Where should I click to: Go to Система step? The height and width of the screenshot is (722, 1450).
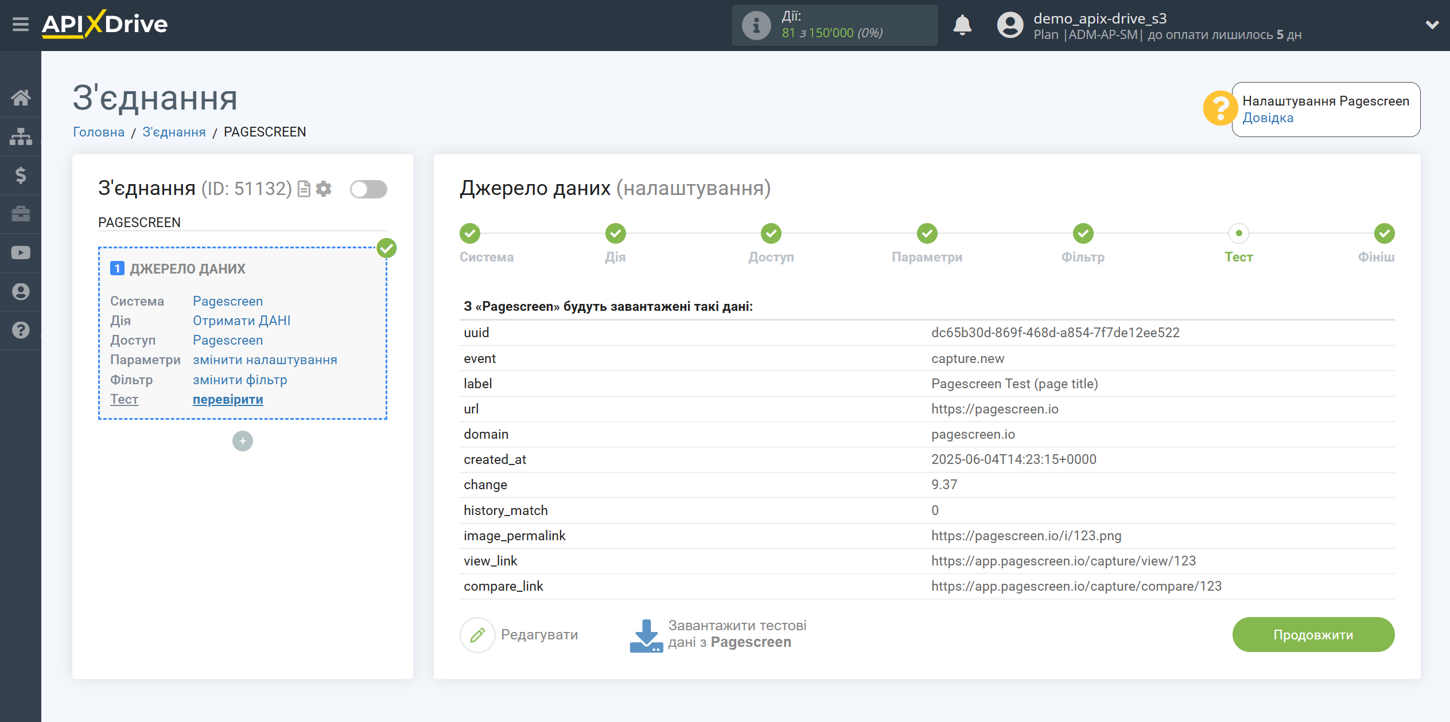[x=470, y=233]
